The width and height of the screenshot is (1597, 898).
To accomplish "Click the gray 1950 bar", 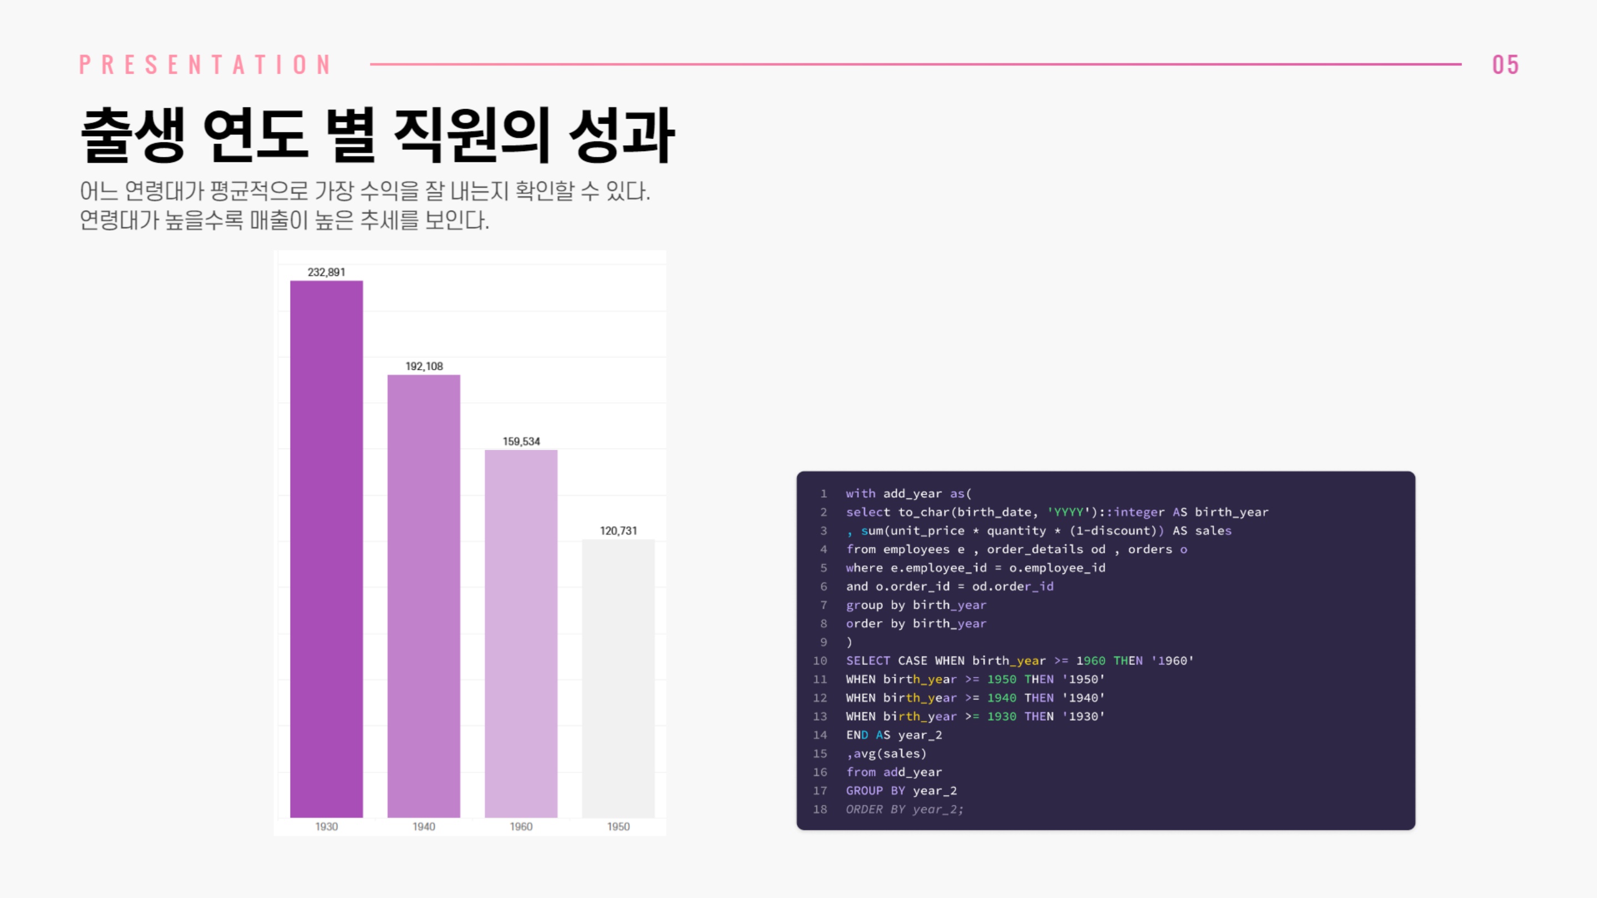I will pyautogui.click(x=618, y=677).
